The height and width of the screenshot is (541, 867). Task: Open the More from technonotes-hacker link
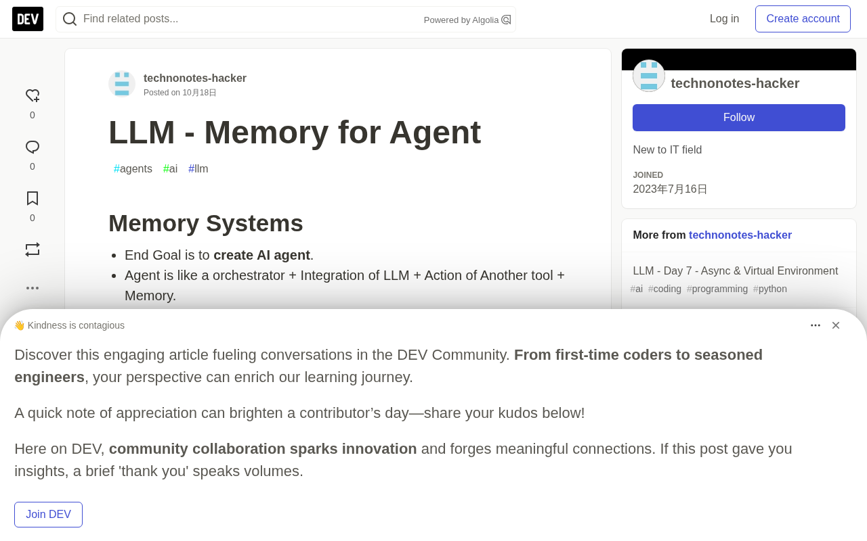tap(740, 235)
